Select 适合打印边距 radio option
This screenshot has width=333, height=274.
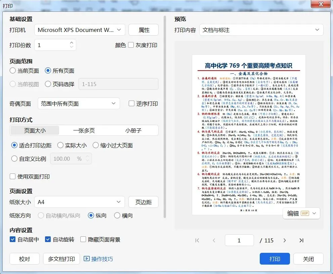click(x=14, y=145)
